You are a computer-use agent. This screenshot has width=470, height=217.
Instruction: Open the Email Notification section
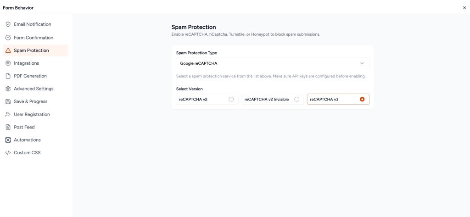[33, 24]
